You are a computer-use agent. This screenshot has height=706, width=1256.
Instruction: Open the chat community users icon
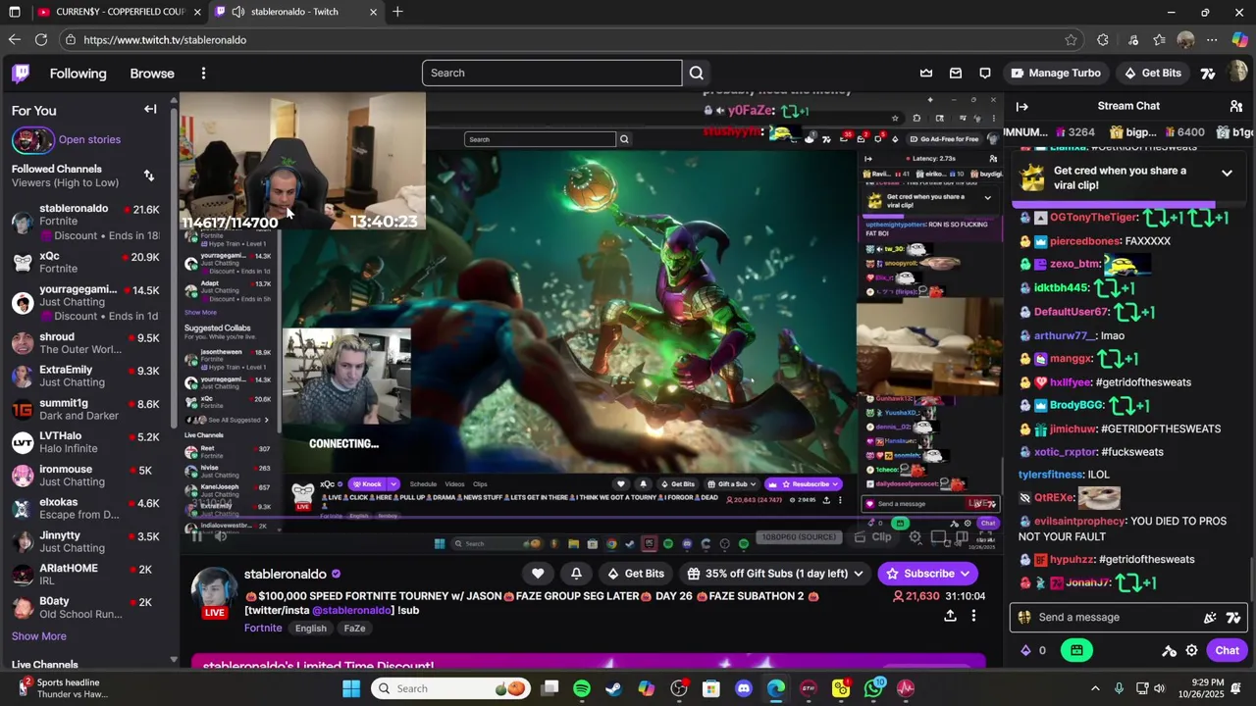(1236, 106)
